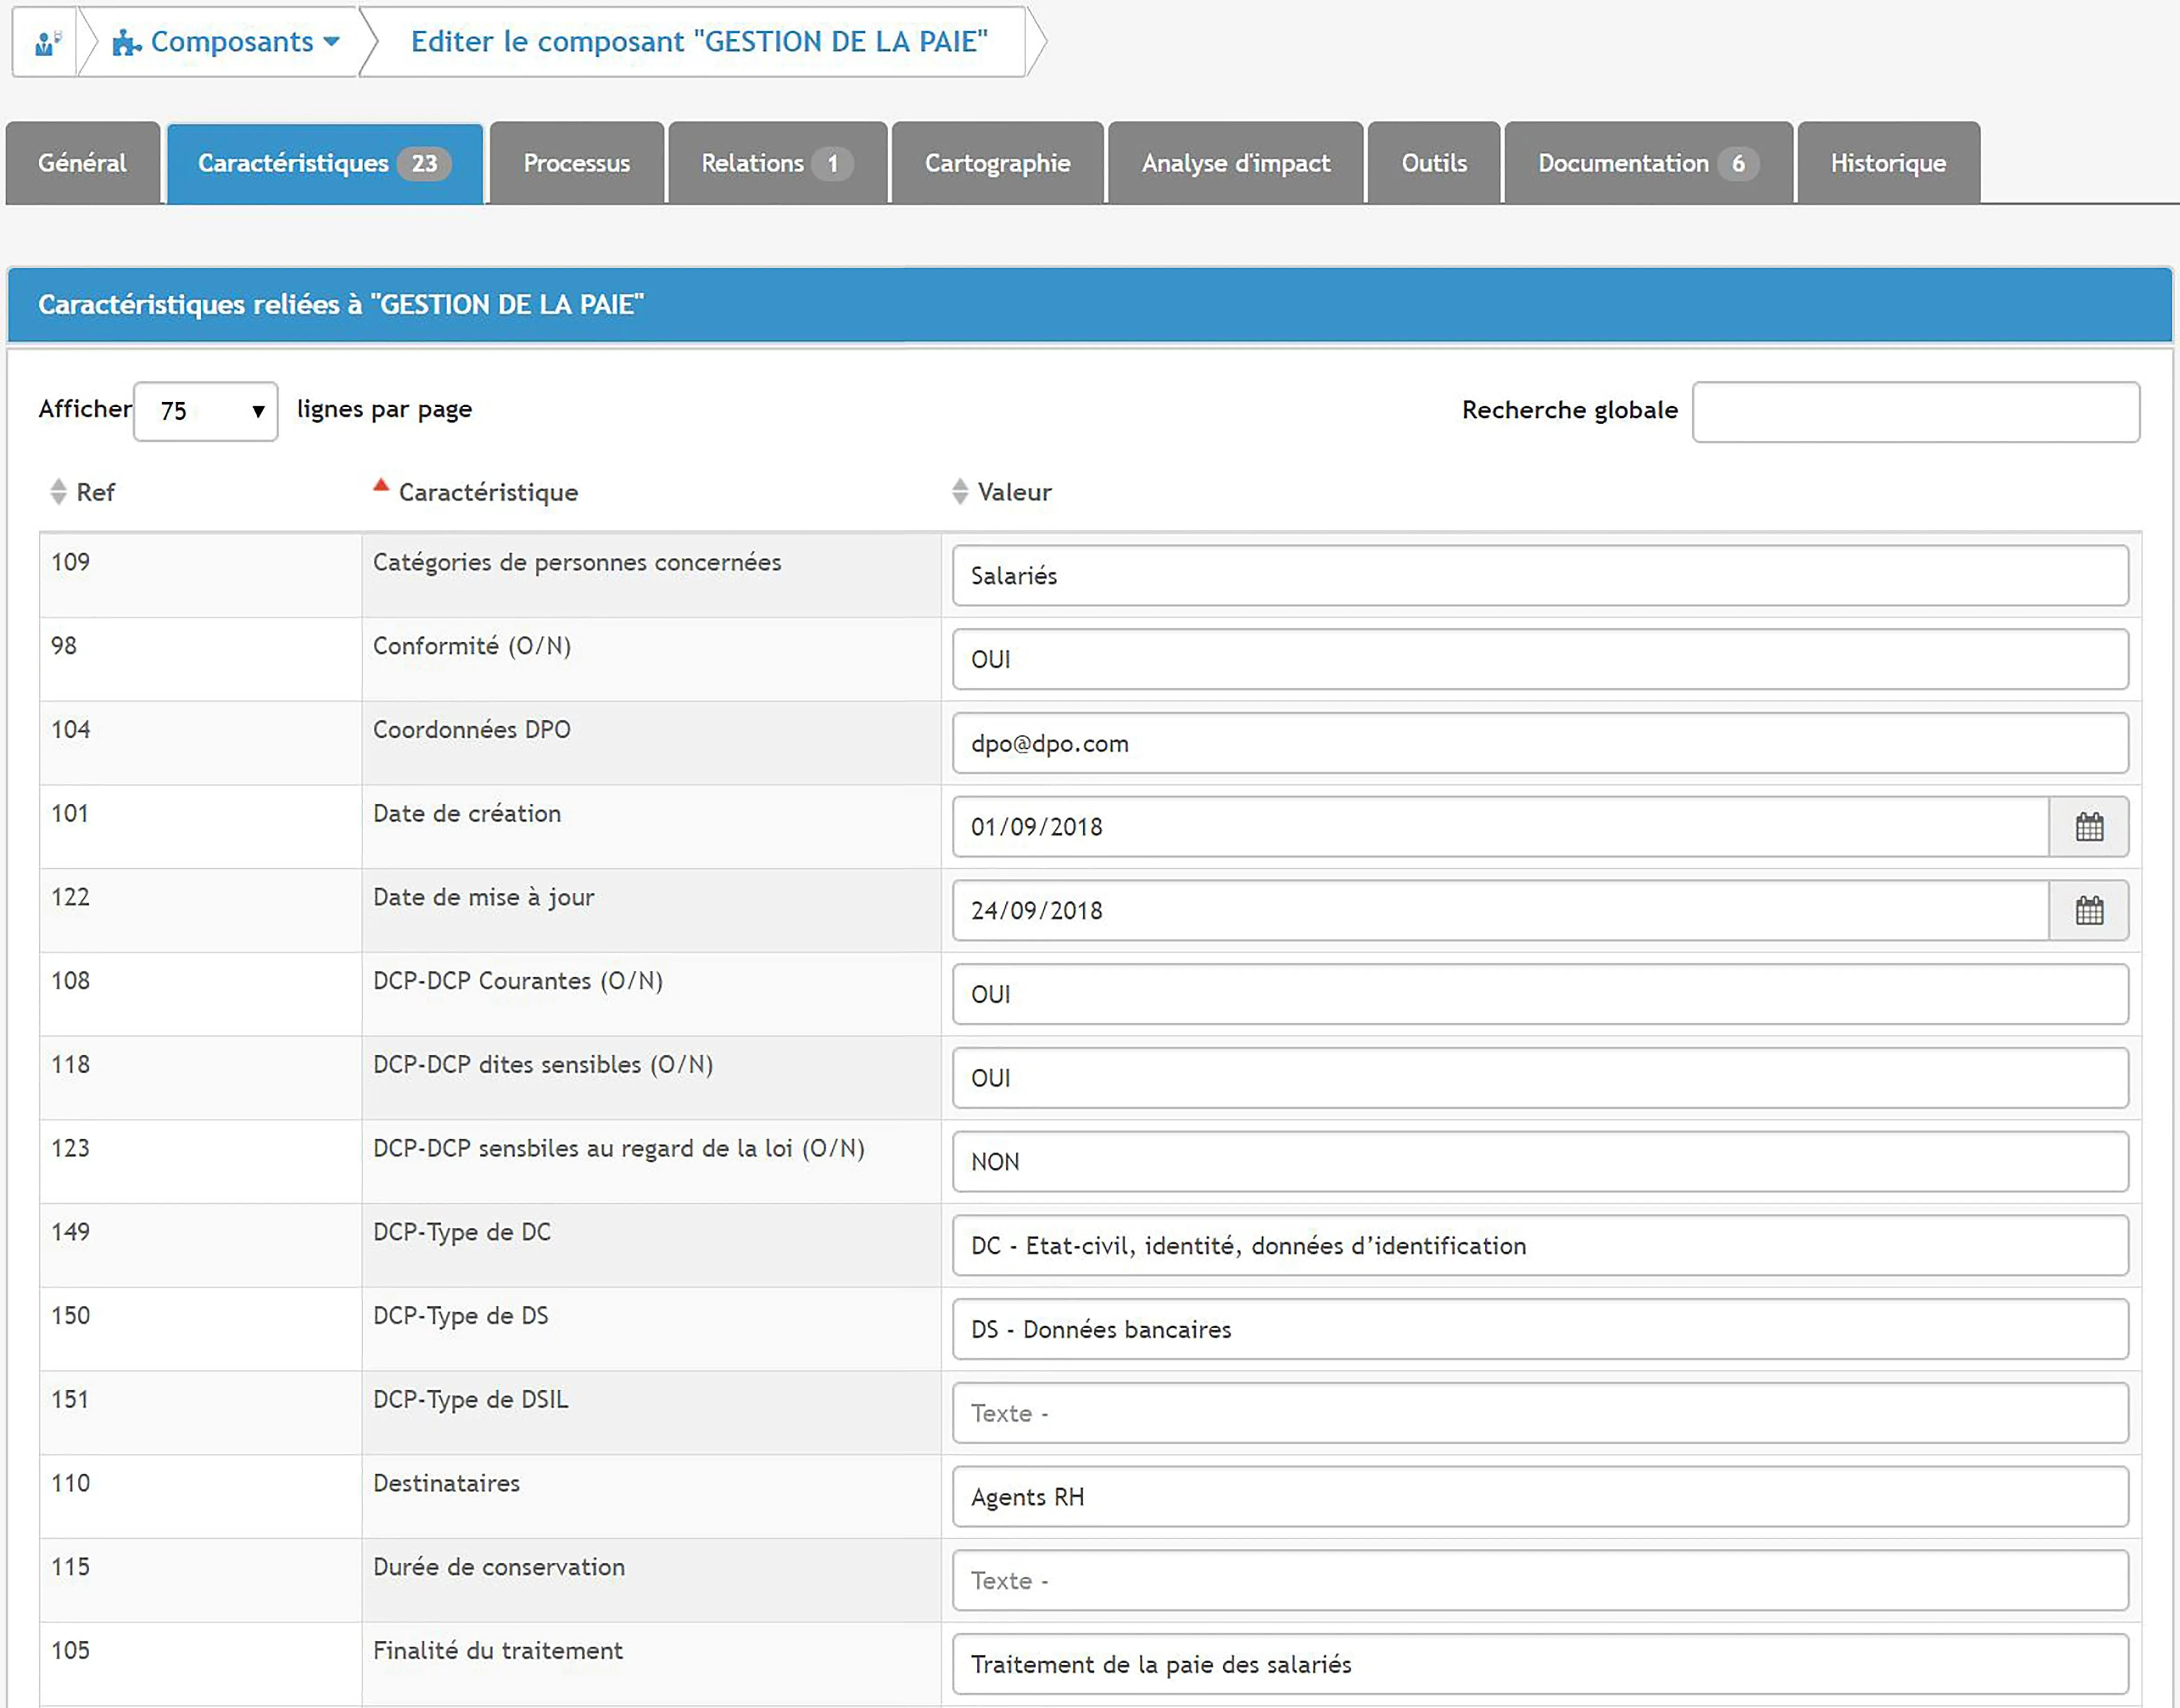
Task: Click the Date de mise à jour date field
Action: [1501, 911]
